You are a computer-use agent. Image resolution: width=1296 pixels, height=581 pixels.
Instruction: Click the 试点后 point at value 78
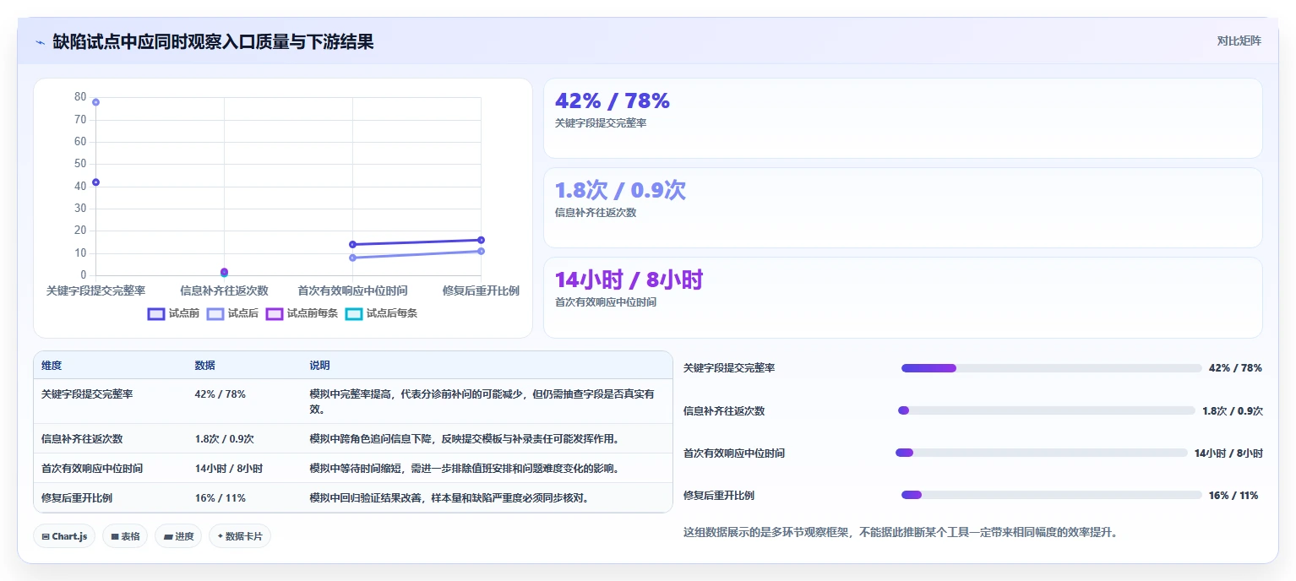coord(95,102)
